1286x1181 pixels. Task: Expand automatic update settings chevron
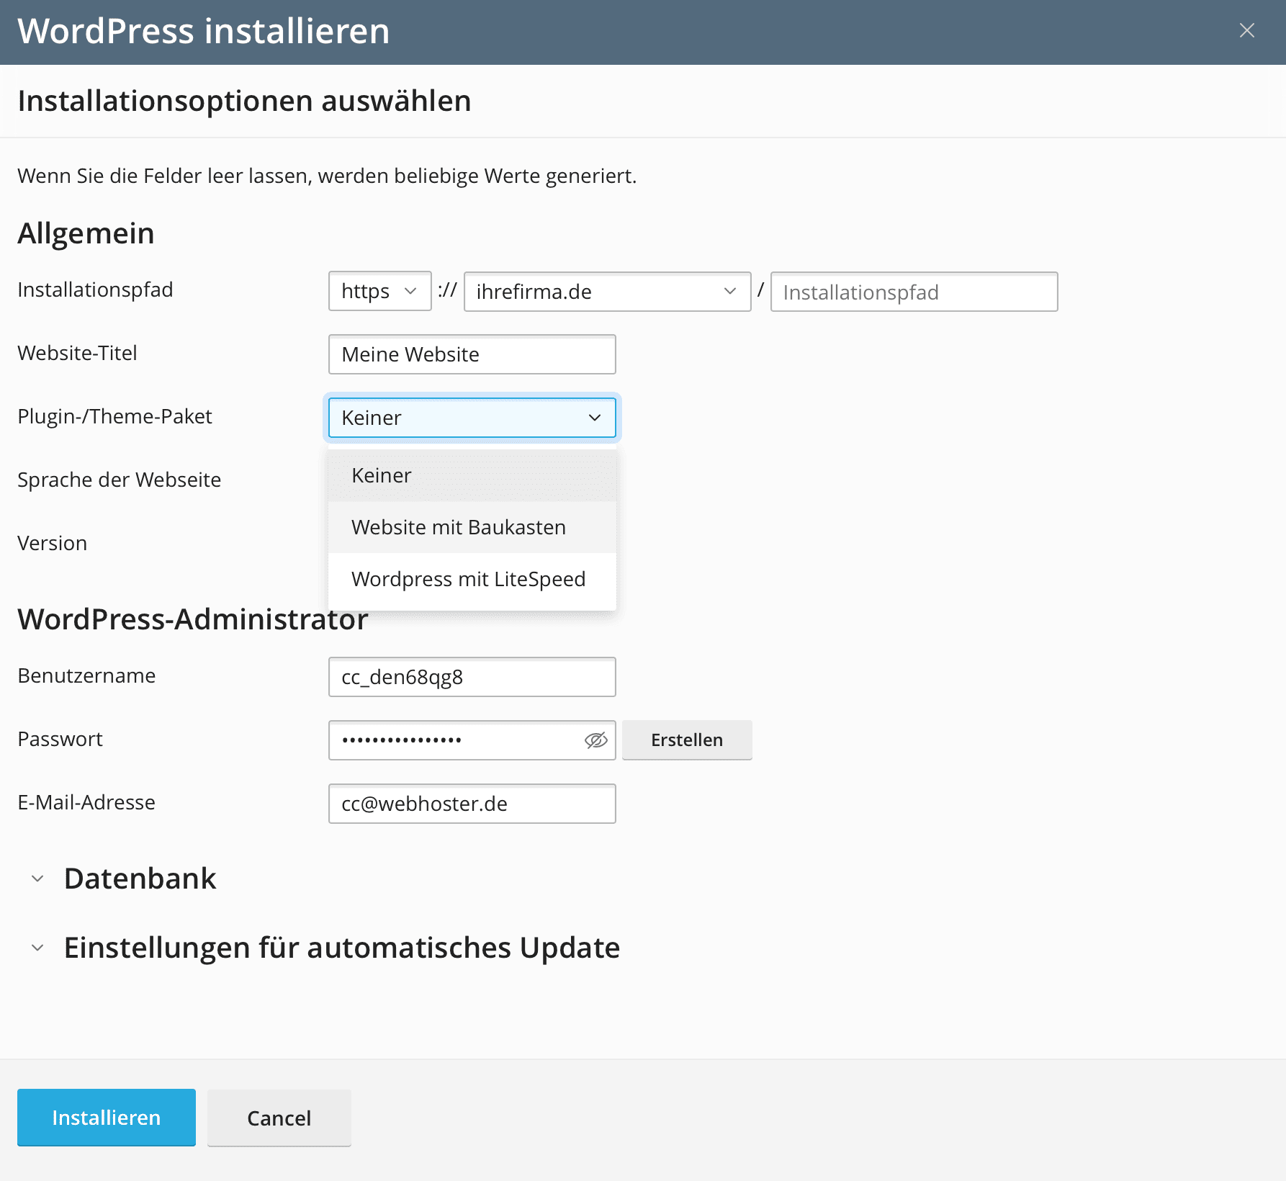point(37,948)
